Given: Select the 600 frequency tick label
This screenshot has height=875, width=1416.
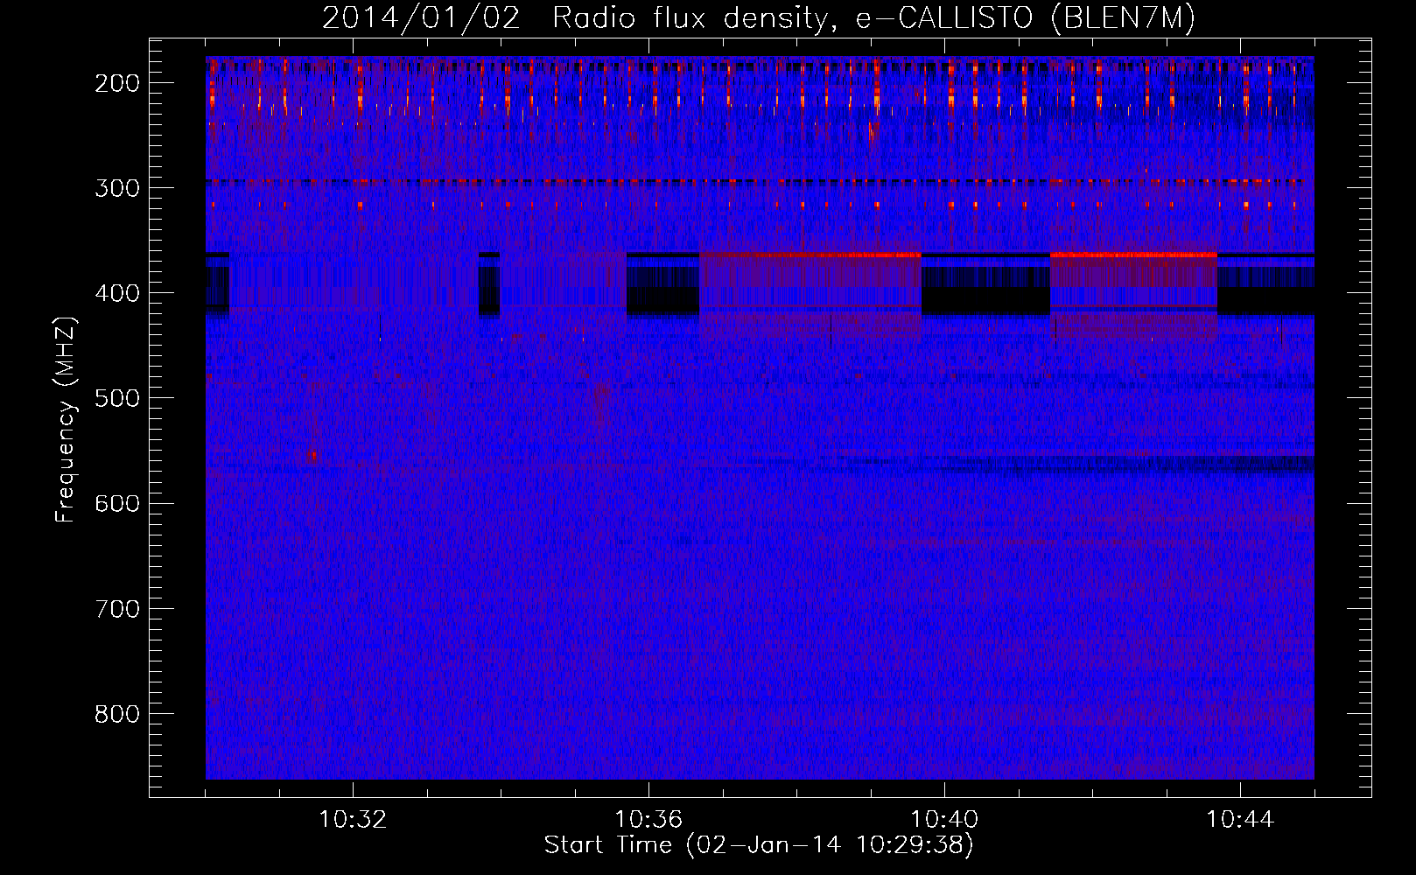Looking at the screenshot, I should click(117, 503).
